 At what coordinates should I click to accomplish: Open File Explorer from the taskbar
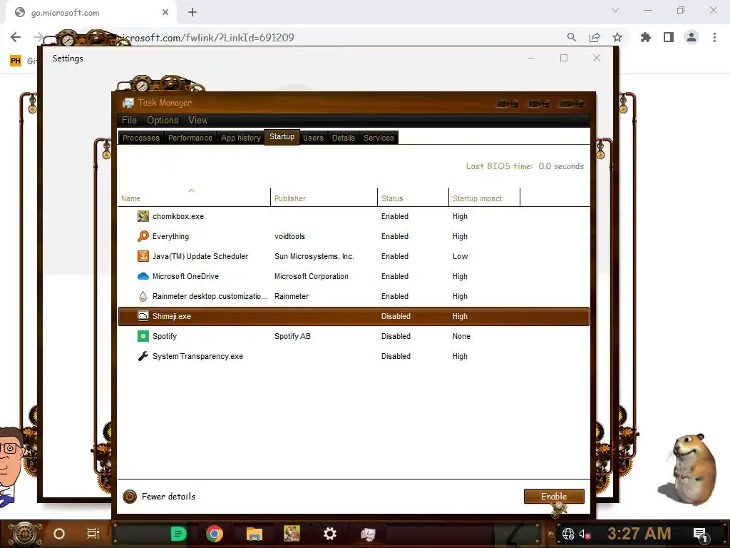point(255,534)
